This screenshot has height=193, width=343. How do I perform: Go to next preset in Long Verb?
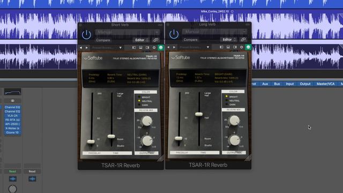[x=174, y=47]
